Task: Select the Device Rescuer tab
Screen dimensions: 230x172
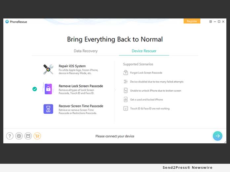Action: point(144,51)
